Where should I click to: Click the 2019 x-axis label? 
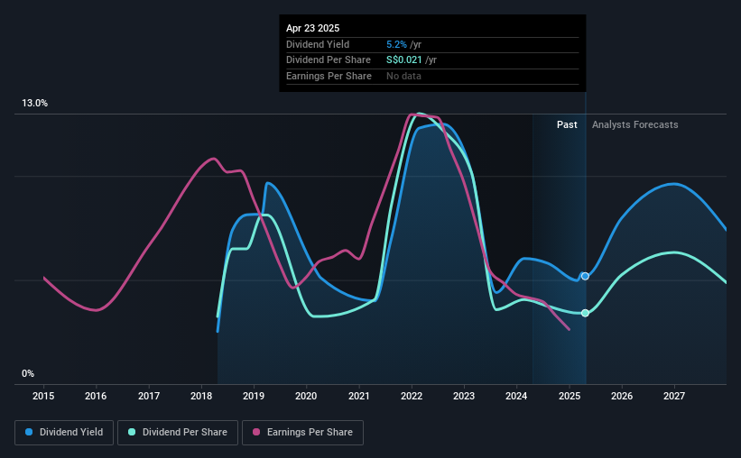(254, 396)
